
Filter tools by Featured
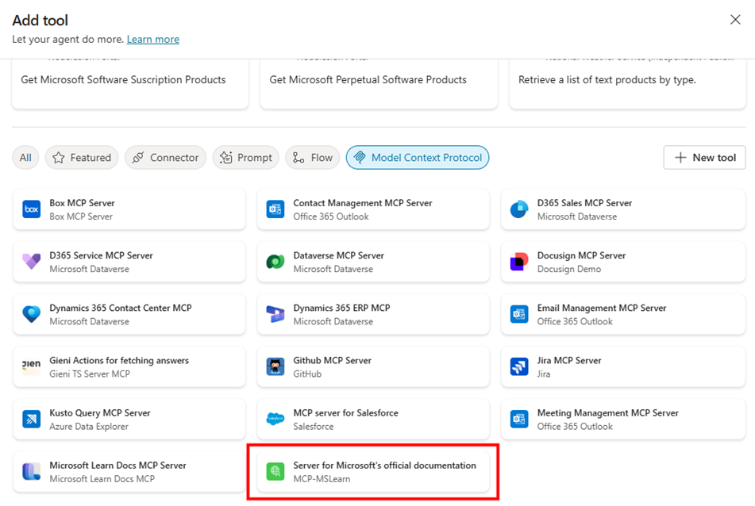[x=82, y=158]
